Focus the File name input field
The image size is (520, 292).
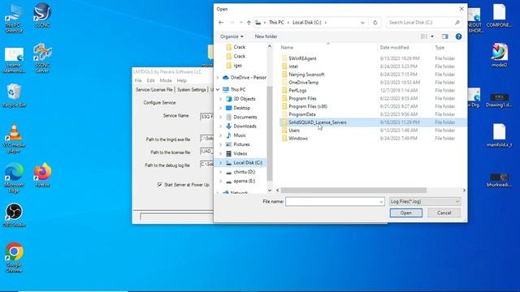(332, 202)
